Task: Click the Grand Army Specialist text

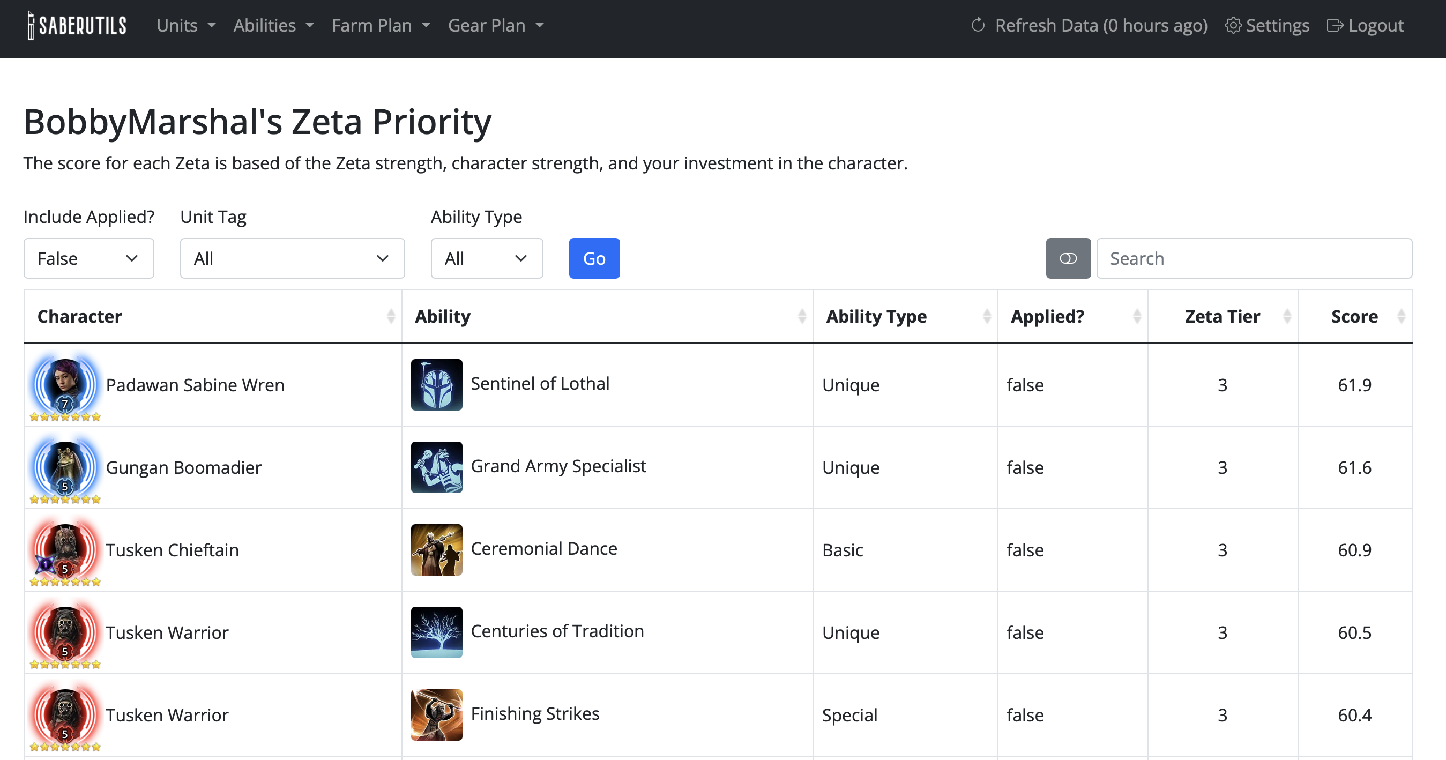Action: tap(558, 466)
